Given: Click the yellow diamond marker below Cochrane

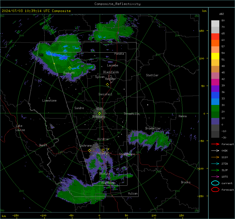Looking at the screenshot, I should (89, 151).
